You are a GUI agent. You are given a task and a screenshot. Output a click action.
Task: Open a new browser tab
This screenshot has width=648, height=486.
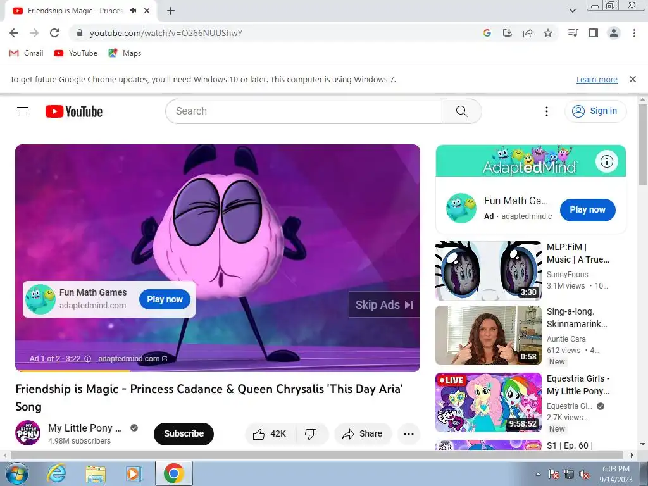(171, 11)
